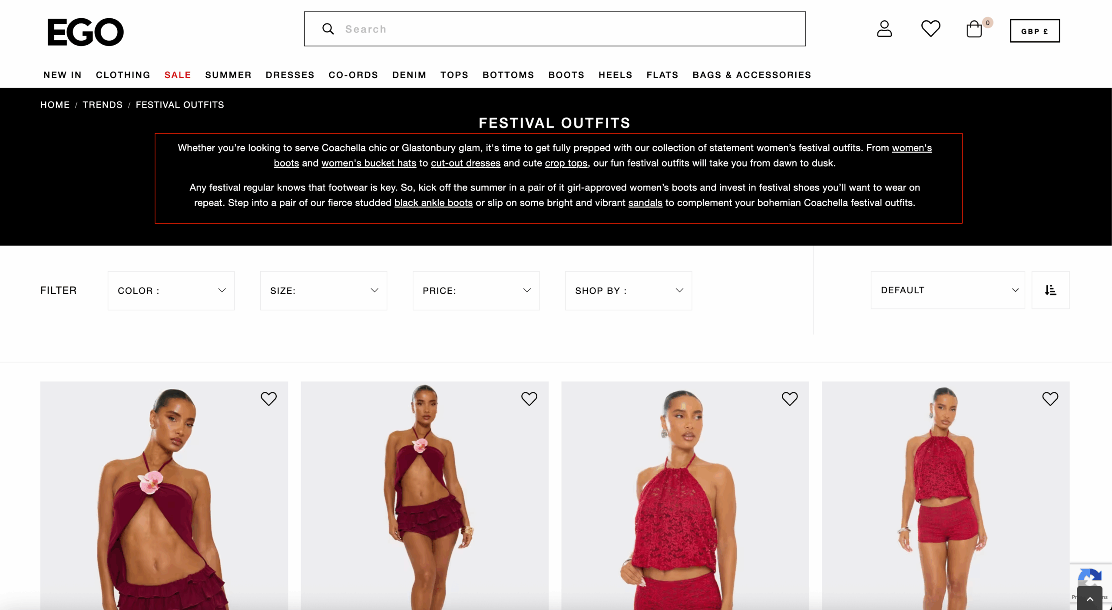This screenshot has height=610, width=1112.
Task: Follow the black ankle boots link
Action: click(x=434, y=203)
